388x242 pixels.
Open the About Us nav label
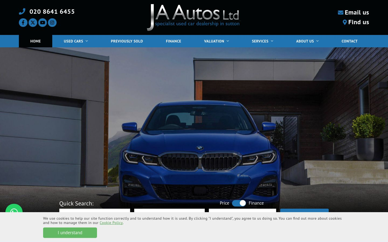tap(305, 41)
